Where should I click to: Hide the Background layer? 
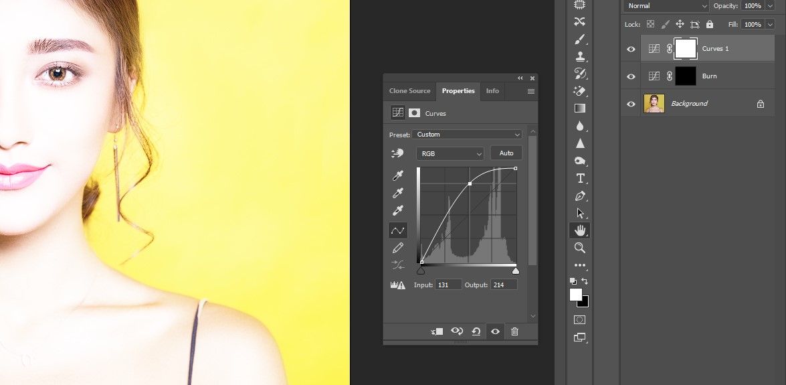(631, 104)
